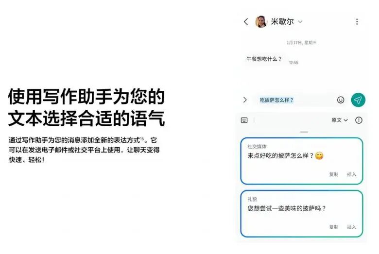Insert the 社交媒体 suggestion with 插入
The width and height of the screenshot is (379, 254).
tap(351, 174)
